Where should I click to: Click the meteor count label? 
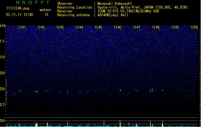click(45, 10)
